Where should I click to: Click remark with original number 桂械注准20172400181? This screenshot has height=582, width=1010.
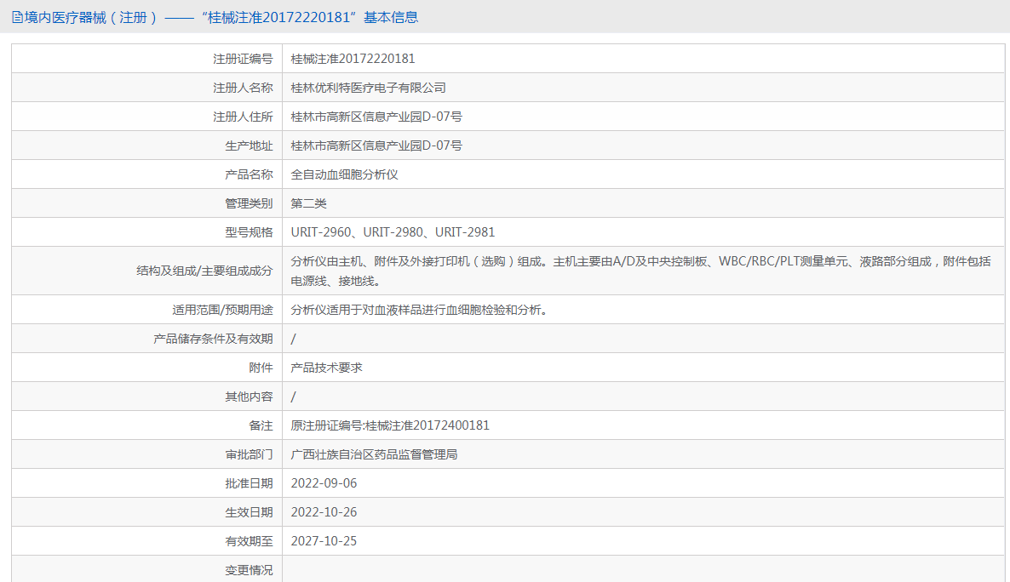(x=390, y=425)
